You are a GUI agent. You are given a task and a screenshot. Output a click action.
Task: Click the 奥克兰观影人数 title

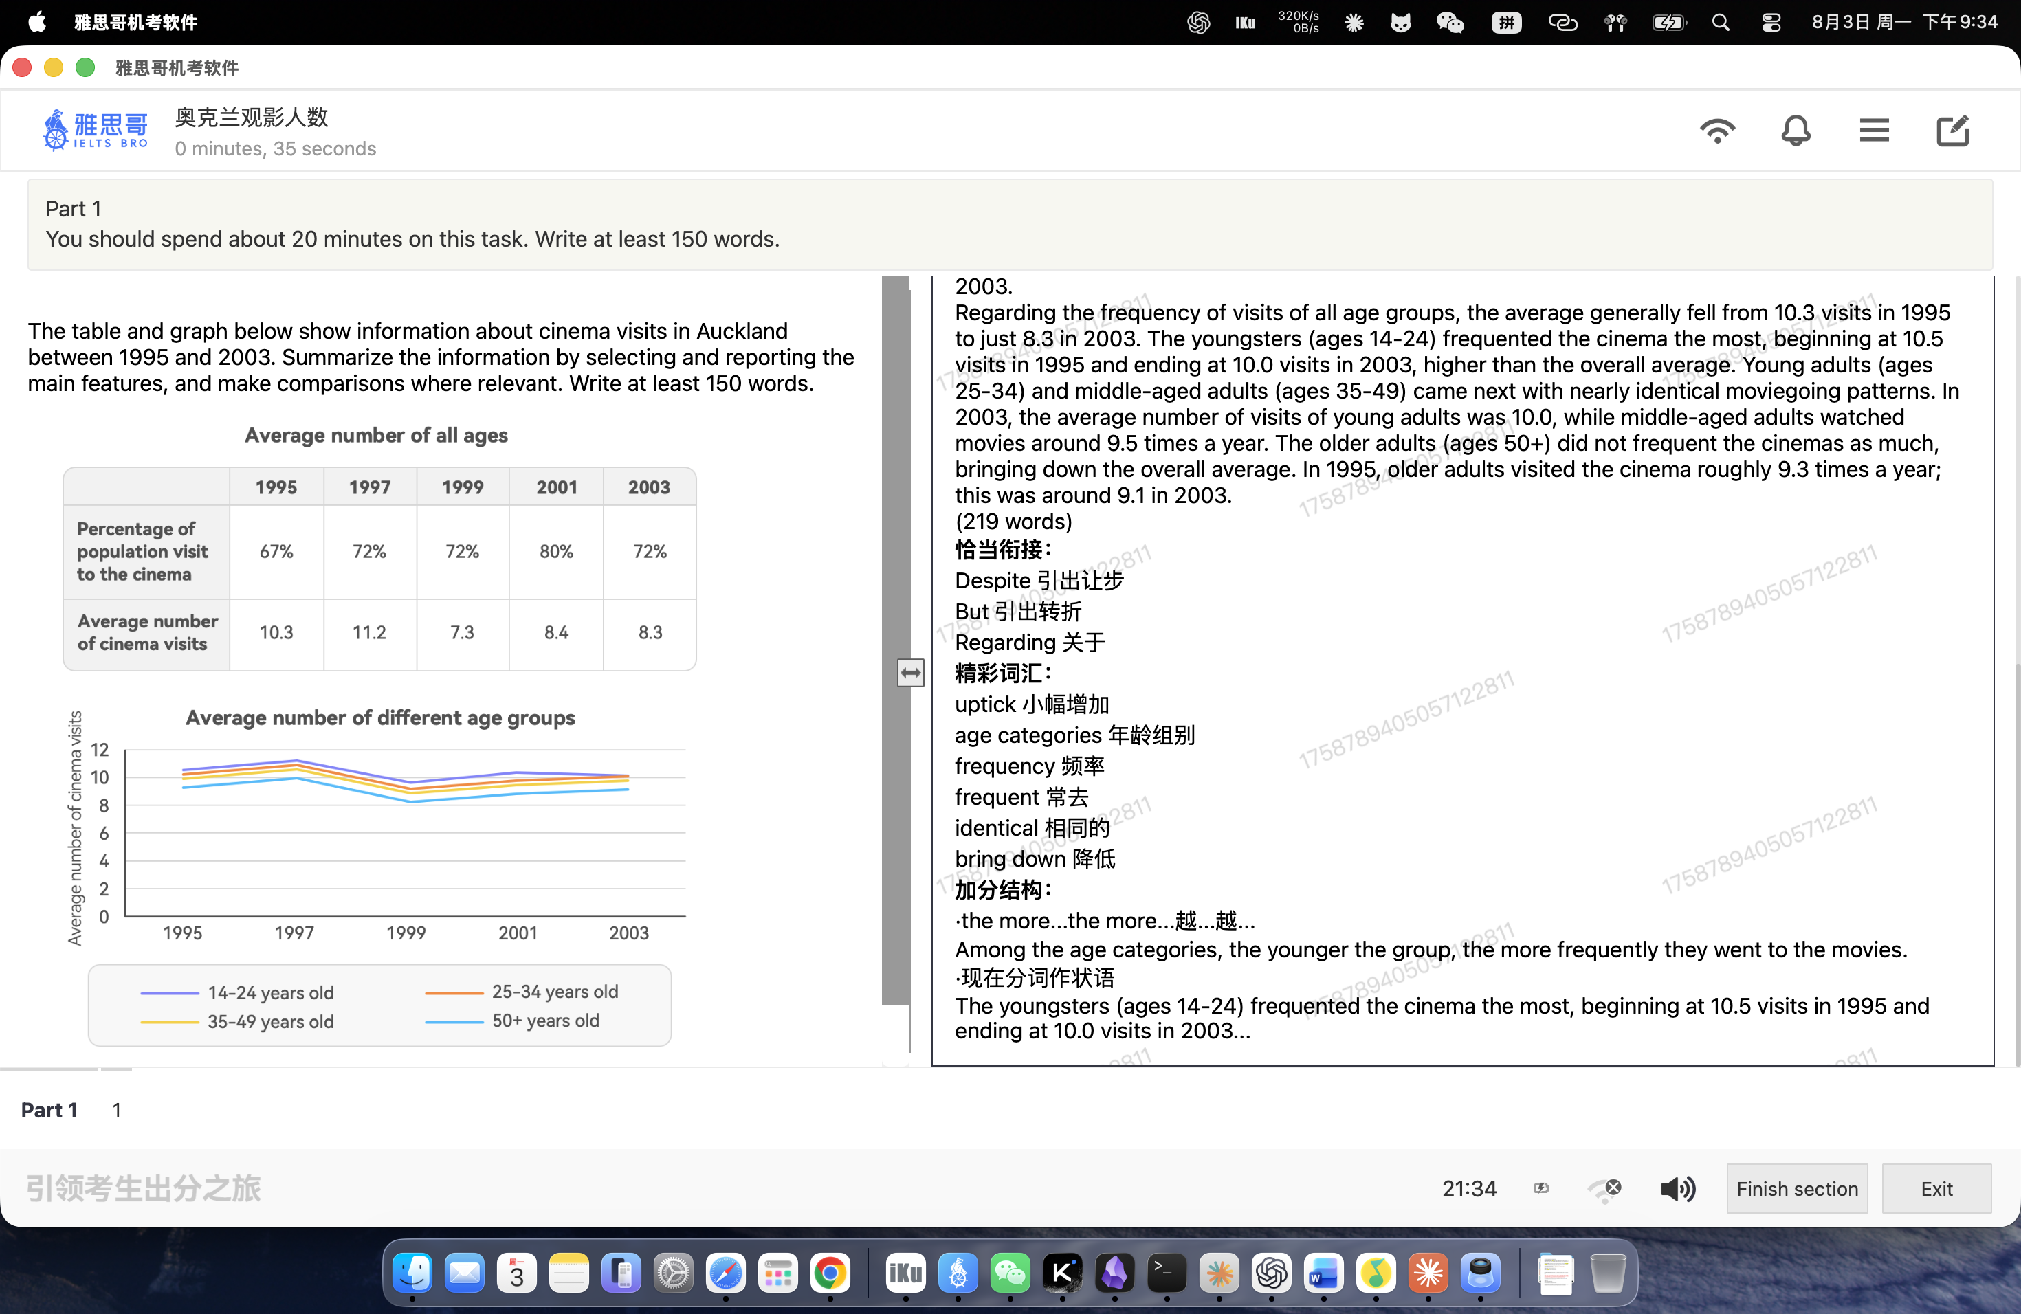[x=252, y=117]
